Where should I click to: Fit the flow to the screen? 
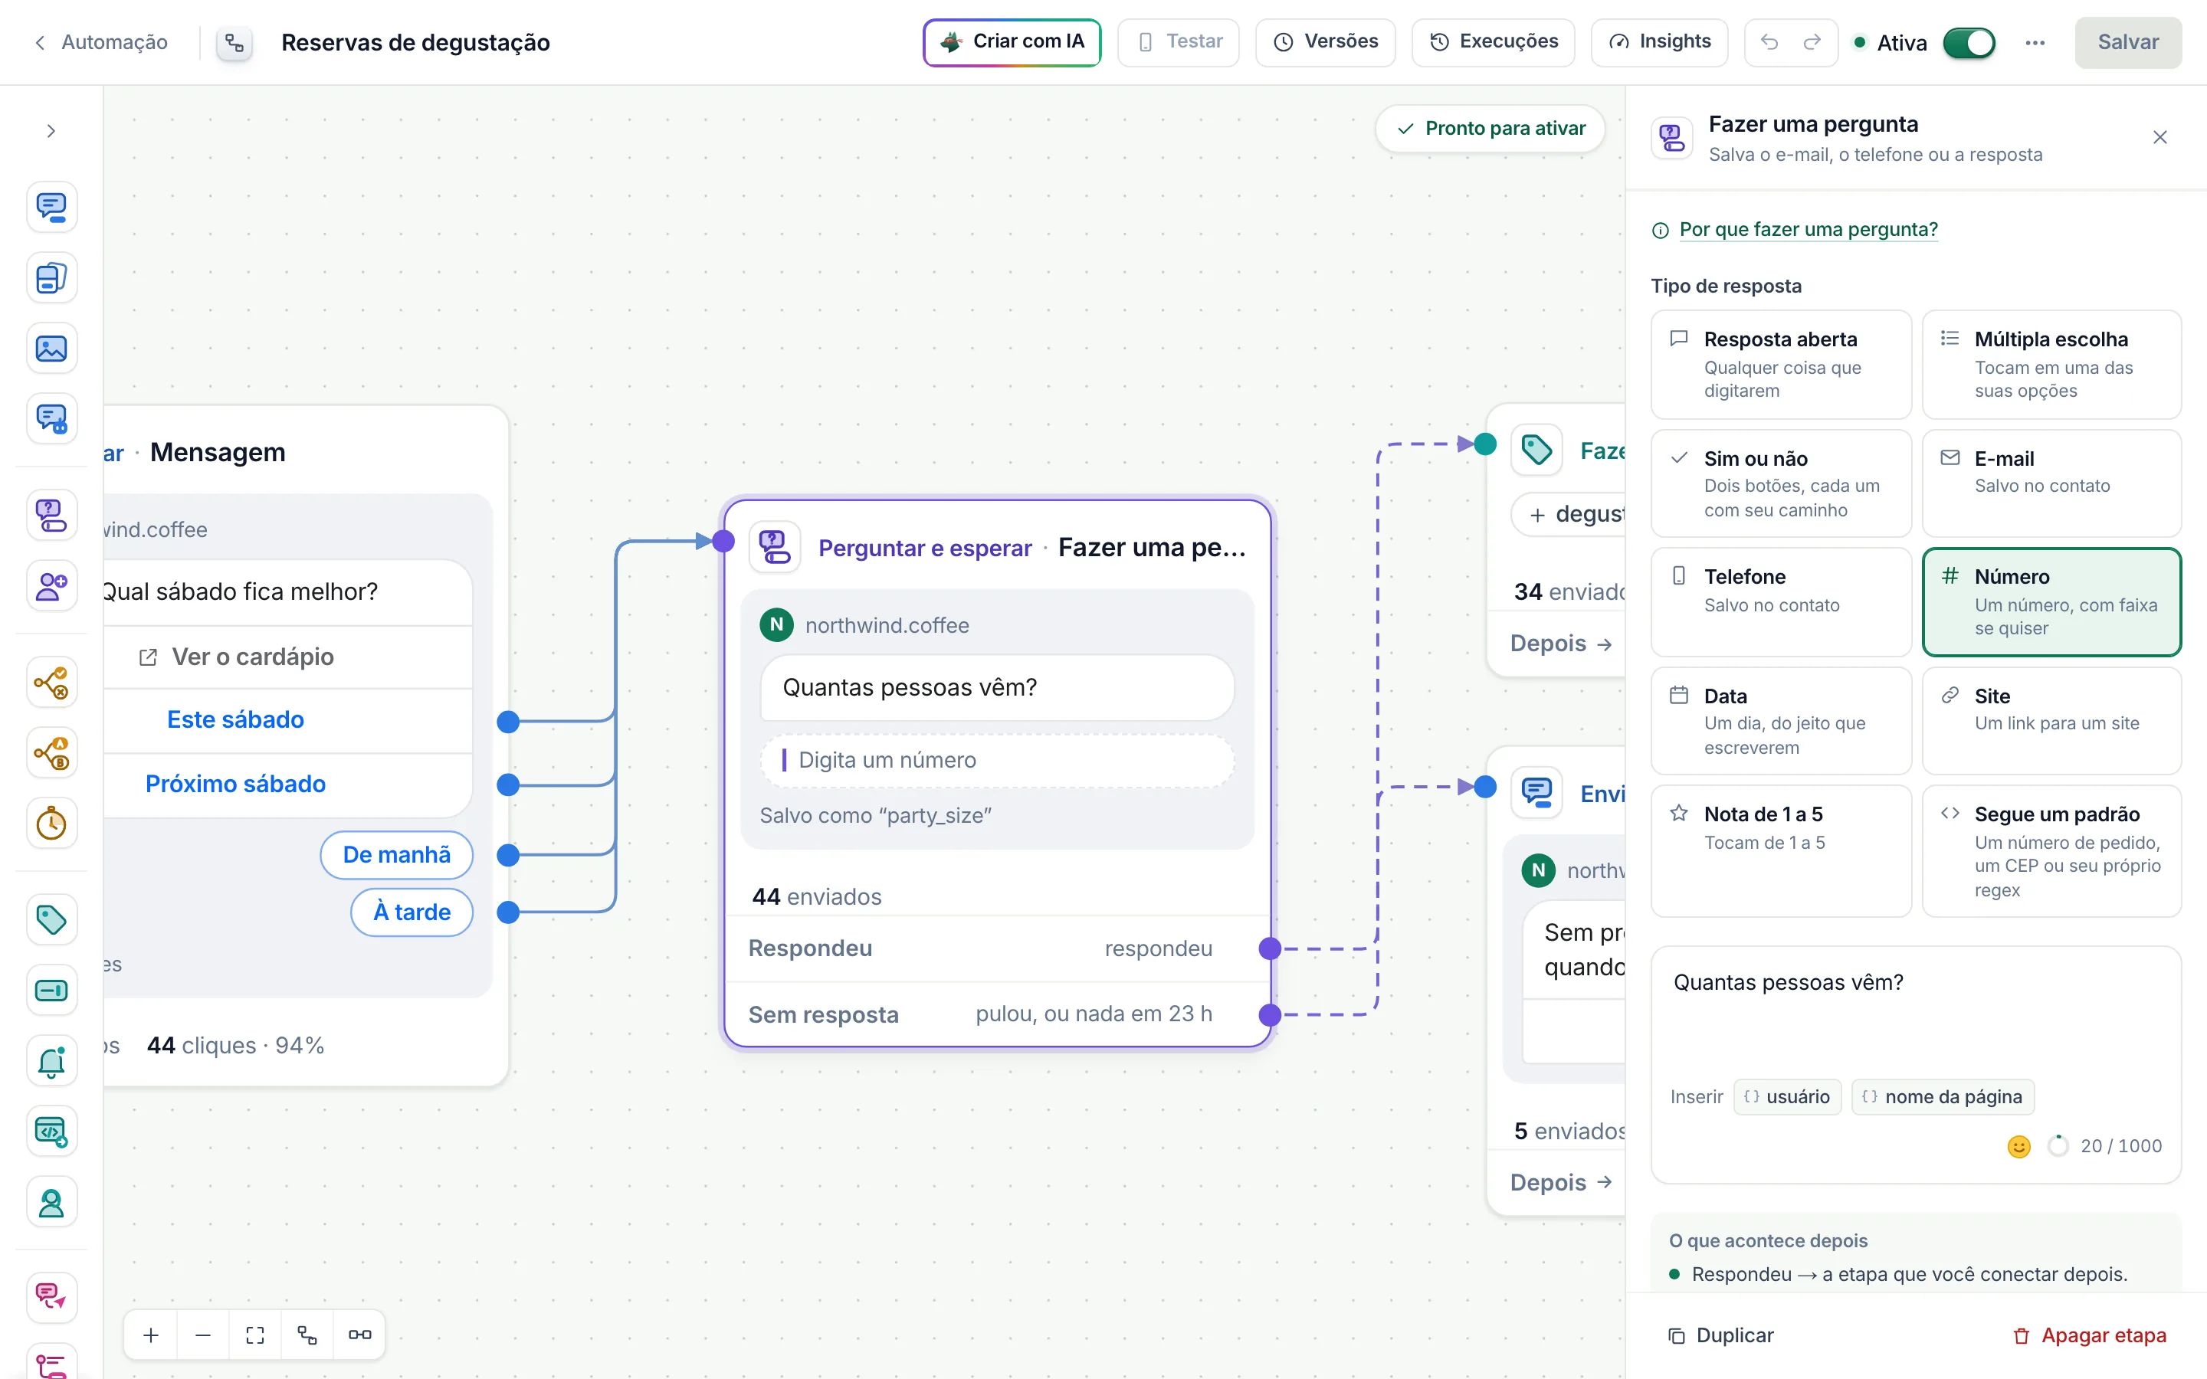(255, 1335)
